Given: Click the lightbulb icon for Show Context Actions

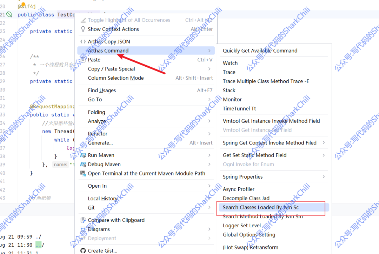Looking at the screenshot, I should 83,29.
